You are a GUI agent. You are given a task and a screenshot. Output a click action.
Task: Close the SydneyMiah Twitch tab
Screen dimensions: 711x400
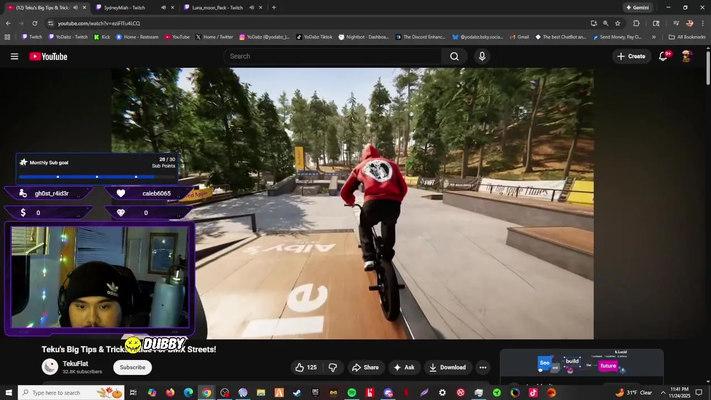tap(172, 8)
